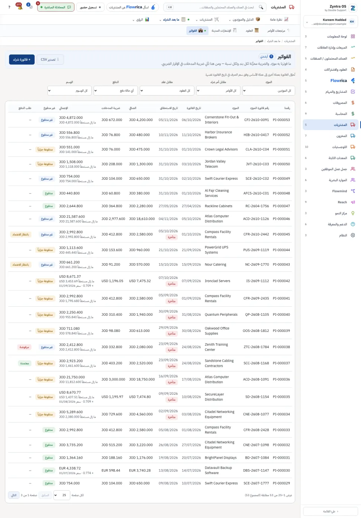Open المخزون inventory in the sidebar

331,136
